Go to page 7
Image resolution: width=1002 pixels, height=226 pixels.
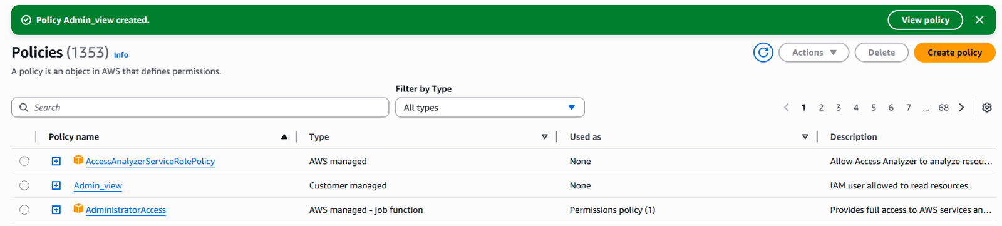click(x=909, y=108)
